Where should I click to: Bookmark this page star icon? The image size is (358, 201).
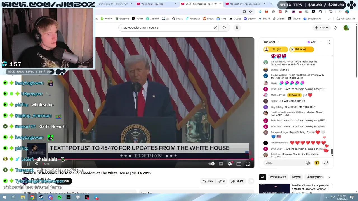pos(251,12)
